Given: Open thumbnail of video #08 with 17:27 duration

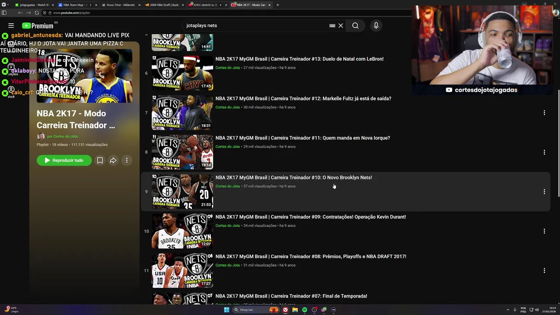Looking at the screenshot, I should 182,271.
